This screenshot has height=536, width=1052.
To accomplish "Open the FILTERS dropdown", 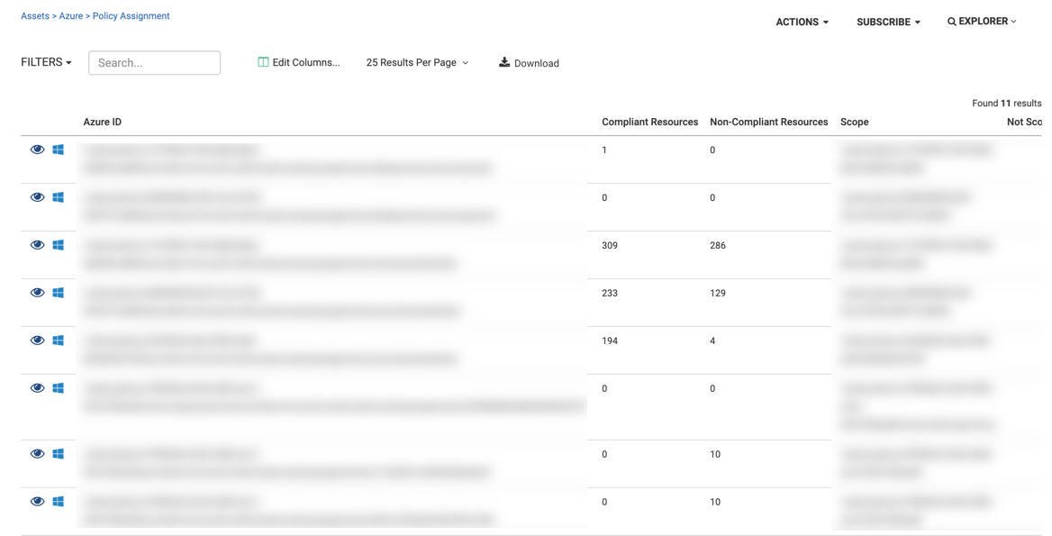I will (x=46, y=62).
